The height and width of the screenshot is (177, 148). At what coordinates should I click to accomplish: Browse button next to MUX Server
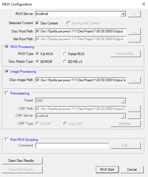click(134, 14)
